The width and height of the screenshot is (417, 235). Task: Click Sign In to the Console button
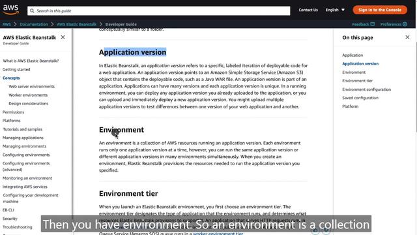380,10
